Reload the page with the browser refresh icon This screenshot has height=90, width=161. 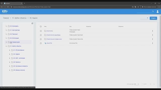[8, 7]
